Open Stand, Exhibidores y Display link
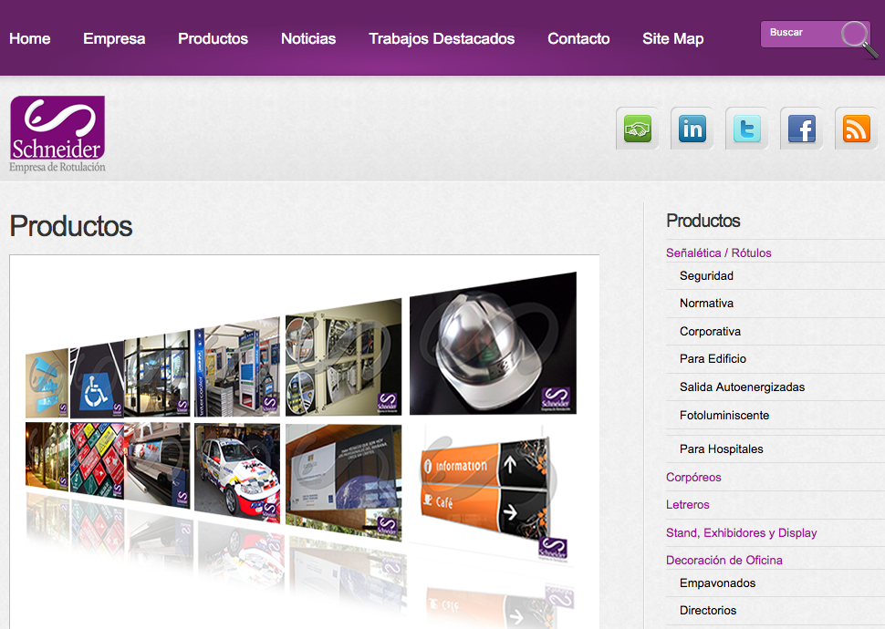The width and height of the screenshot is (885, 629). 741,532
